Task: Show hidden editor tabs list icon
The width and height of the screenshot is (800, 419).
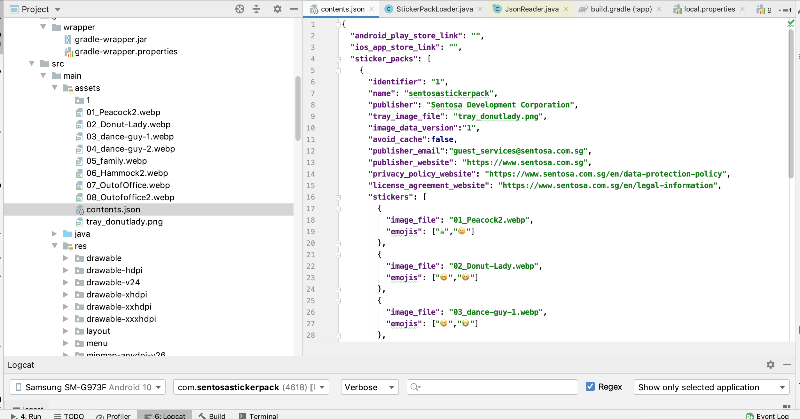Action: tap(784, 10)
